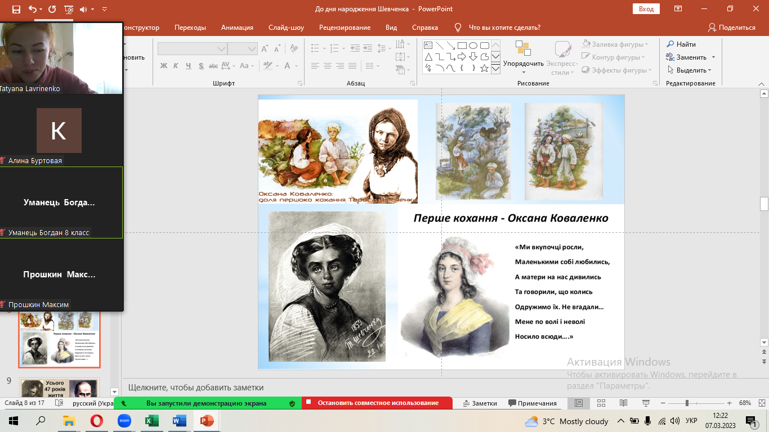Collapse the ribbon with the chevron
The width and height of the screenshot is (769, 432).
click(761, 84)
